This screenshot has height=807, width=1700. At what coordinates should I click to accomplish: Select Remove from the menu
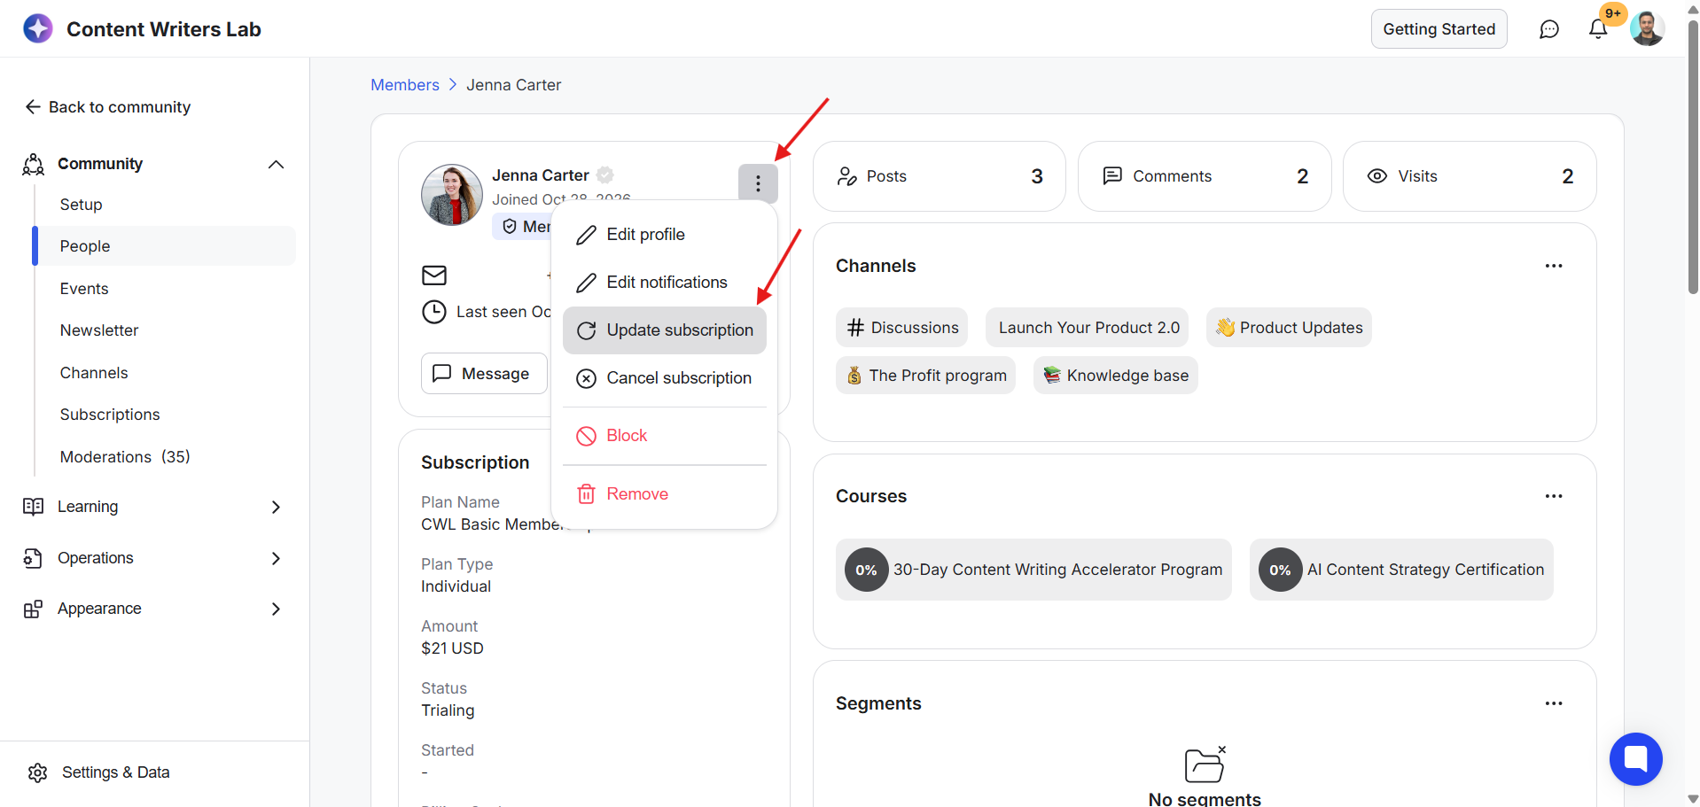click(664, 494)
